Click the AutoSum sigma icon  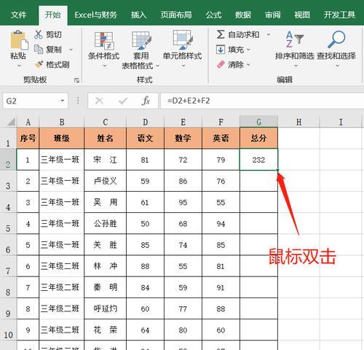pos(221,34)
